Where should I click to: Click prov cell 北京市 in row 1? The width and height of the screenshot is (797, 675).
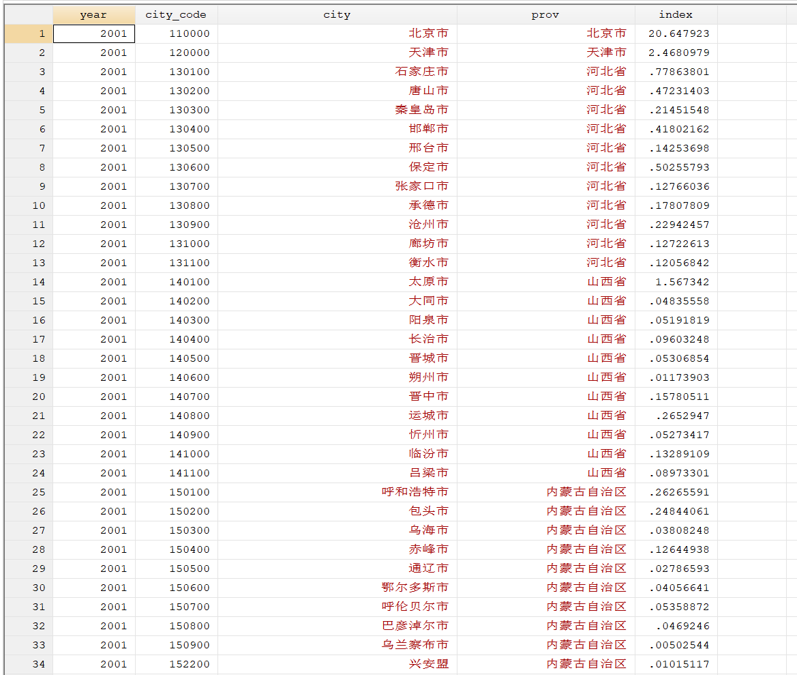click(546, 33)
